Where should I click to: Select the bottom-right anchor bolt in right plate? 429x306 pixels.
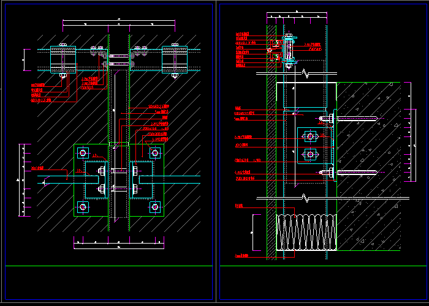[154, 207]
